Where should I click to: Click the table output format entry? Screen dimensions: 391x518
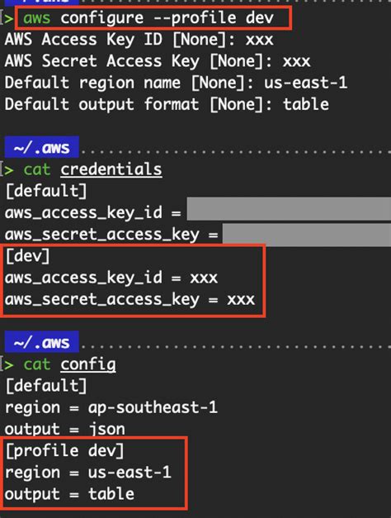pos(306,104)
